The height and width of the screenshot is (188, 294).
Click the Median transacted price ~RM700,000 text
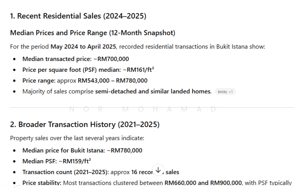[75, 59]
